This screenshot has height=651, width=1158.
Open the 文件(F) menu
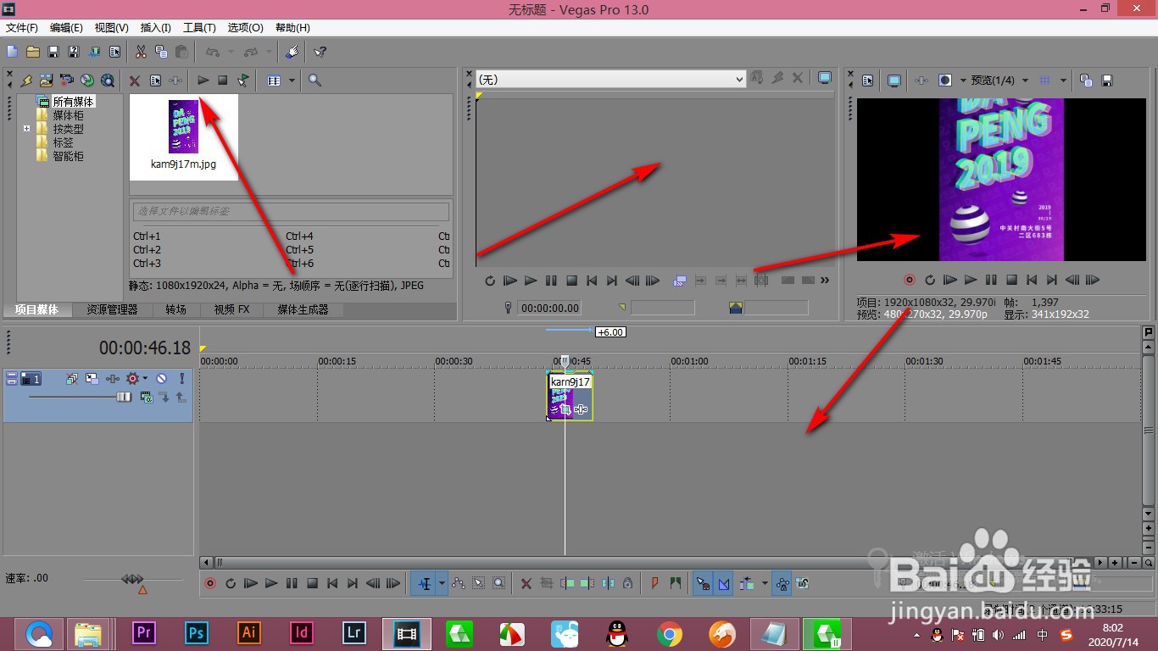[22, 28]
